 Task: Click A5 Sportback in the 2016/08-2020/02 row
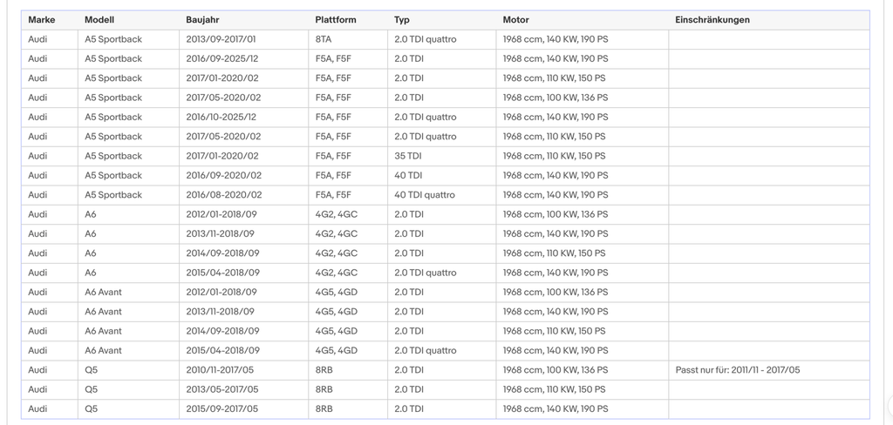pos(113,194)
